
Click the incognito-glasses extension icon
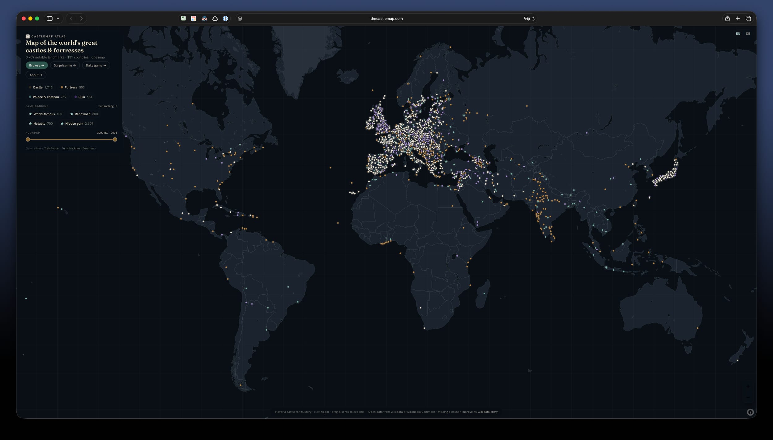[204, 19]
